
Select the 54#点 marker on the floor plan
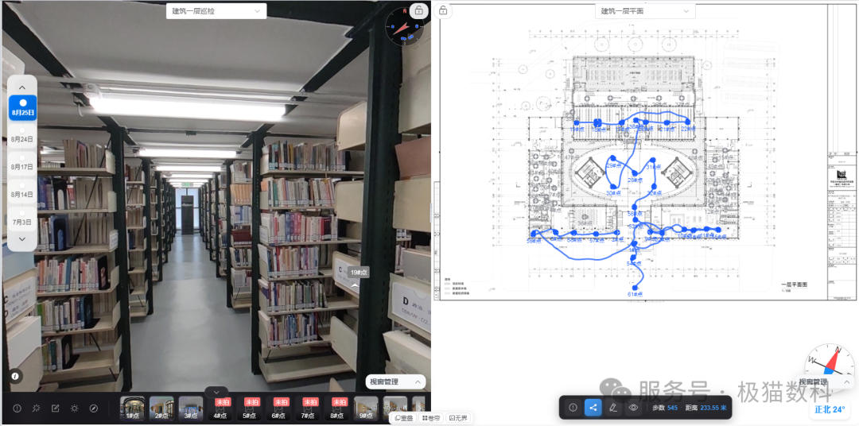coord(633,258)
